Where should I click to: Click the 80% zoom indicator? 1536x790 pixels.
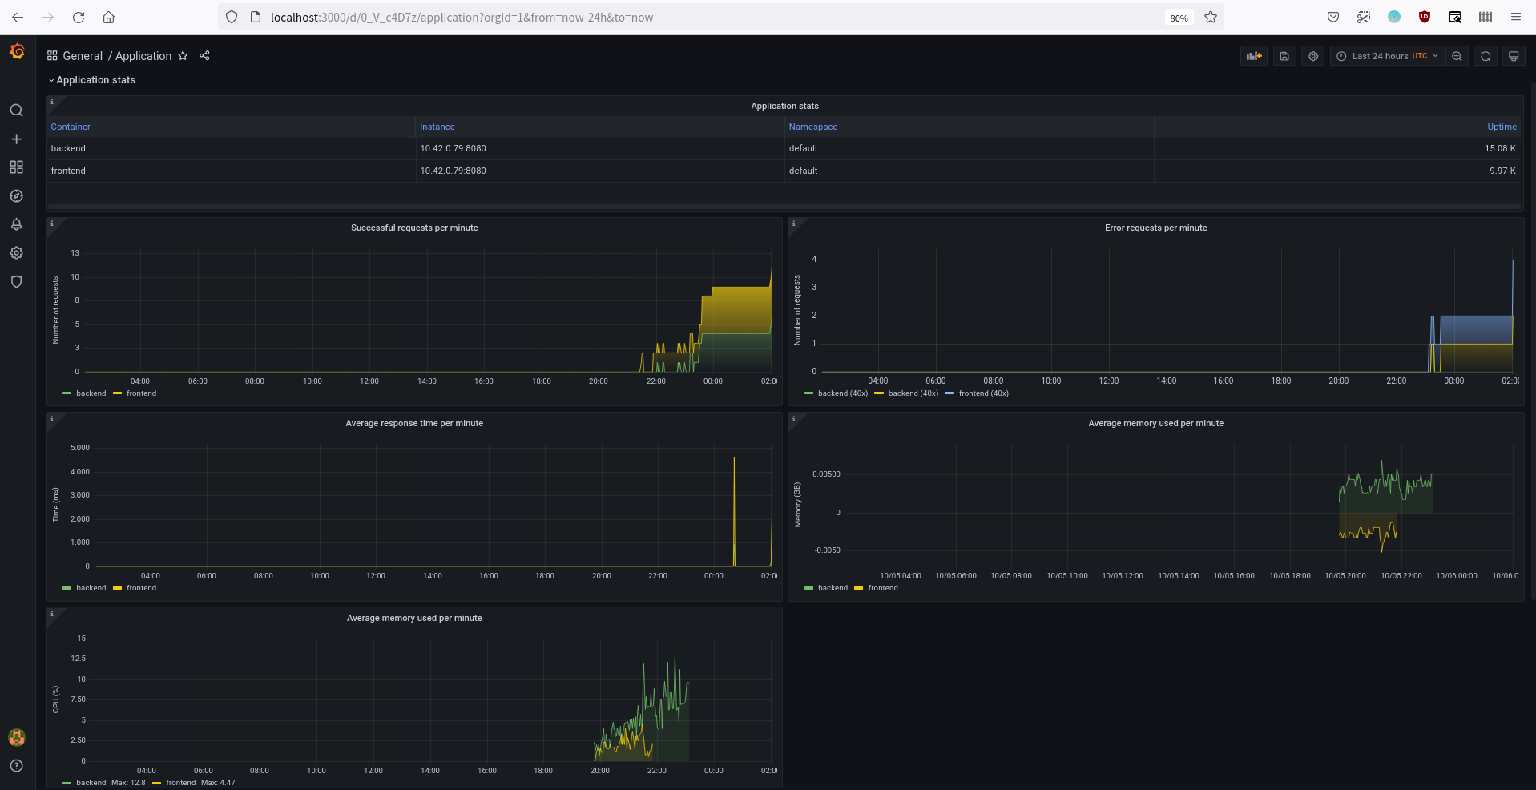click(1179, 18)
